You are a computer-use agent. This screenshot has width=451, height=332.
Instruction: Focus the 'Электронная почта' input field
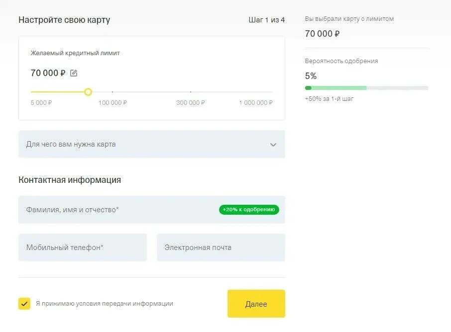[221, 248]
